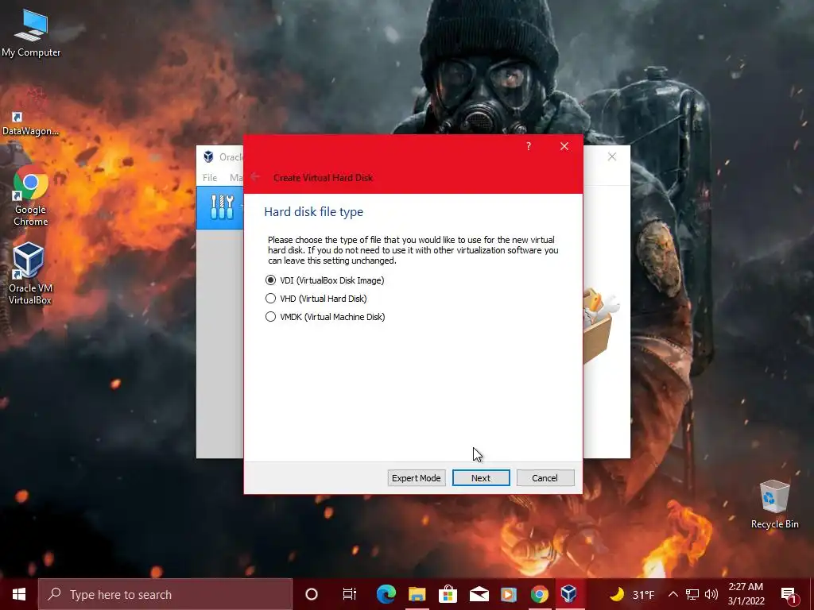This screenshot has height=610, width=814.
Task: Click VirtualBox logo in Manager title bar
Action: [x=208, y=156]
